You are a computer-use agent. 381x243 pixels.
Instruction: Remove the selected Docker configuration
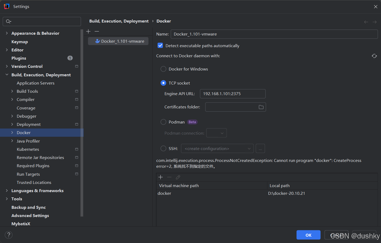click(97, 31)
